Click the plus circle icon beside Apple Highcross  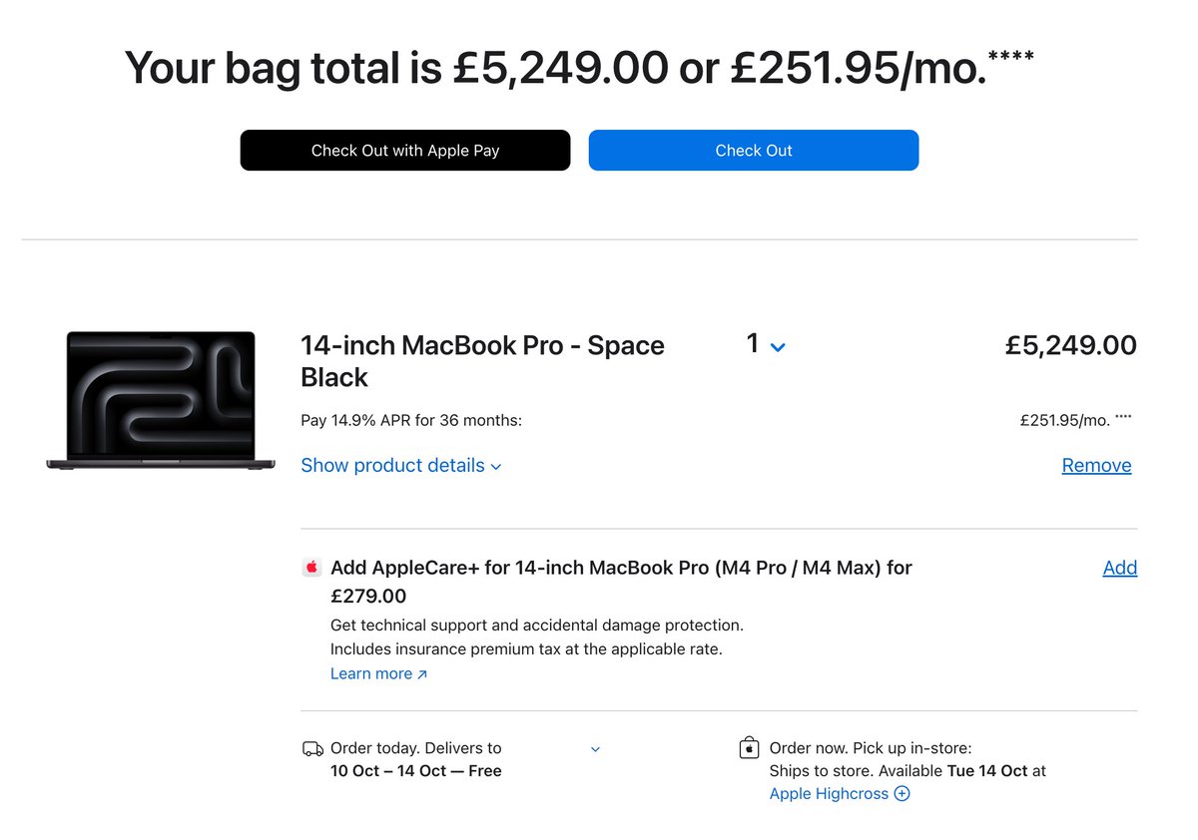click(x=901, y=794)
